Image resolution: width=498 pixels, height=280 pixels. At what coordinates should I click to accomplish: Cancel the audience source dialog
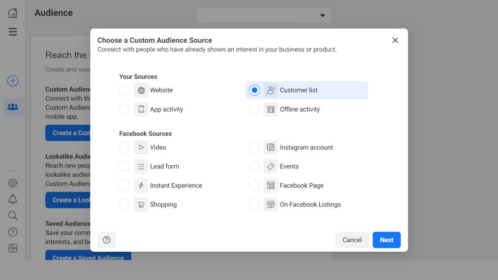[352, 240]
